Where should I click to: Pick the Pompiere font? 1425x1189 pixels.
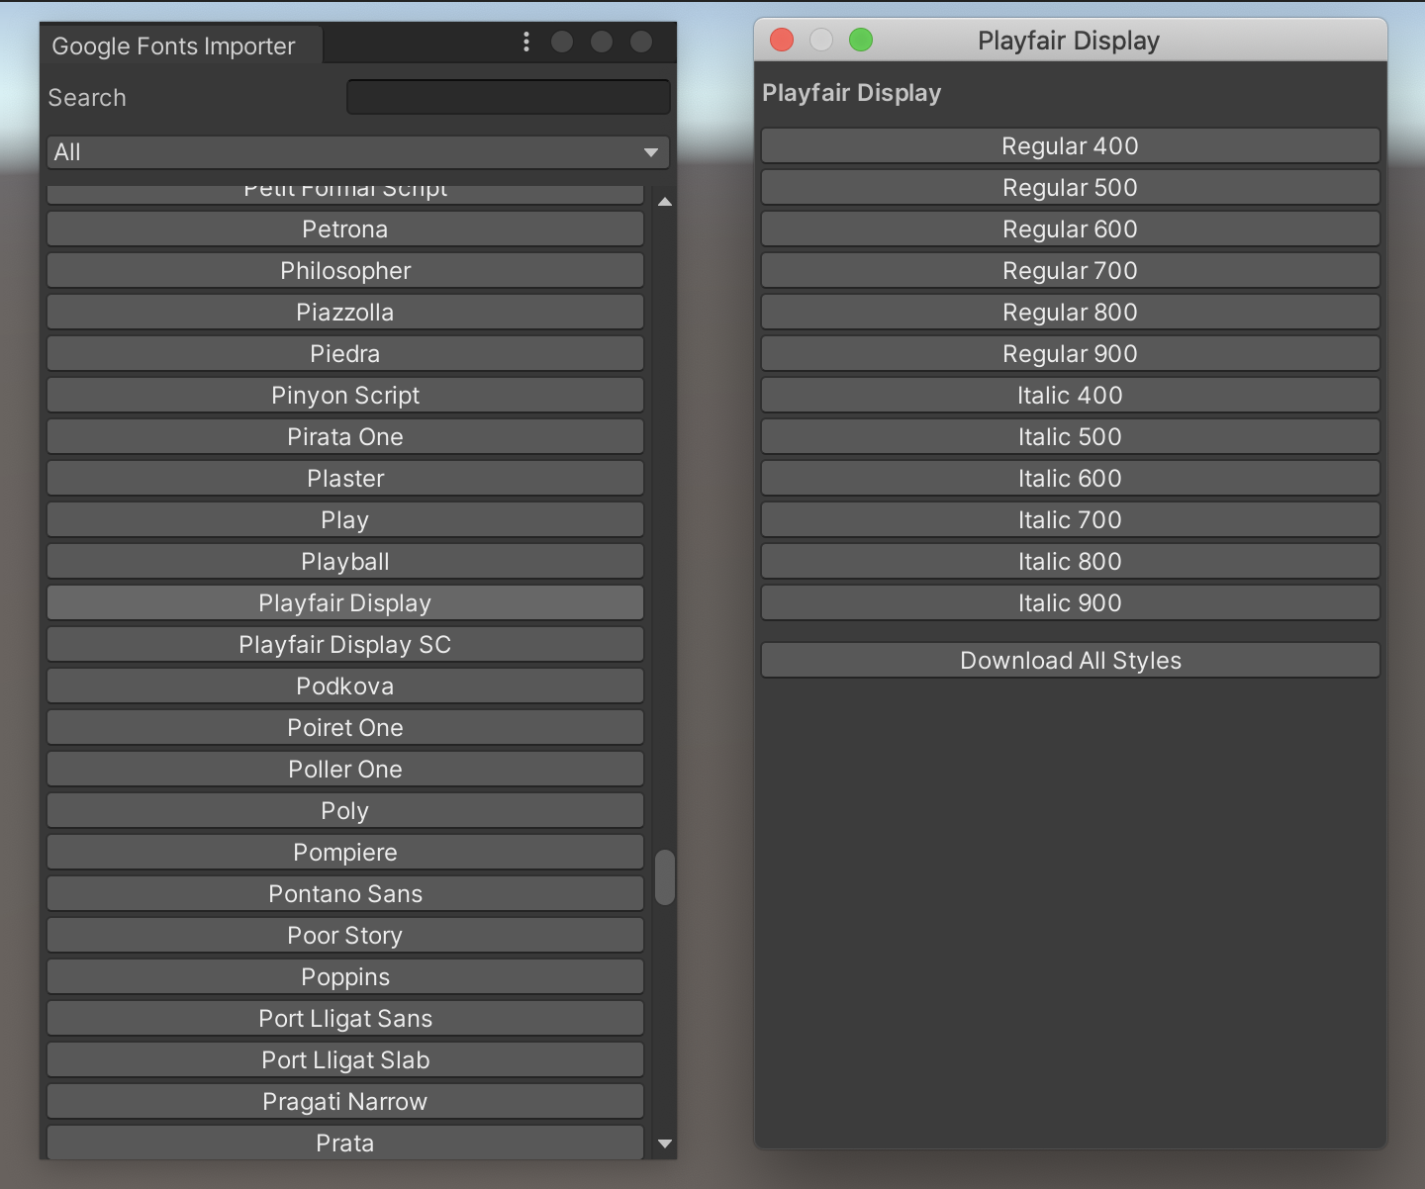click(345, 853)
